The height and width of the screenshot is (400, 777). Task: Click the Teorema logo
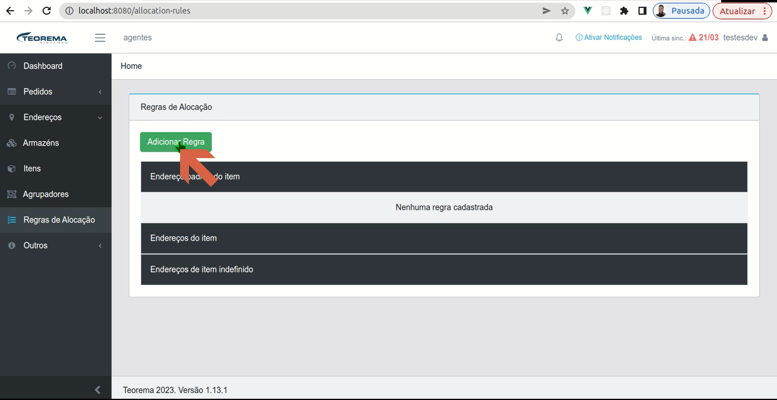[42, 38]
